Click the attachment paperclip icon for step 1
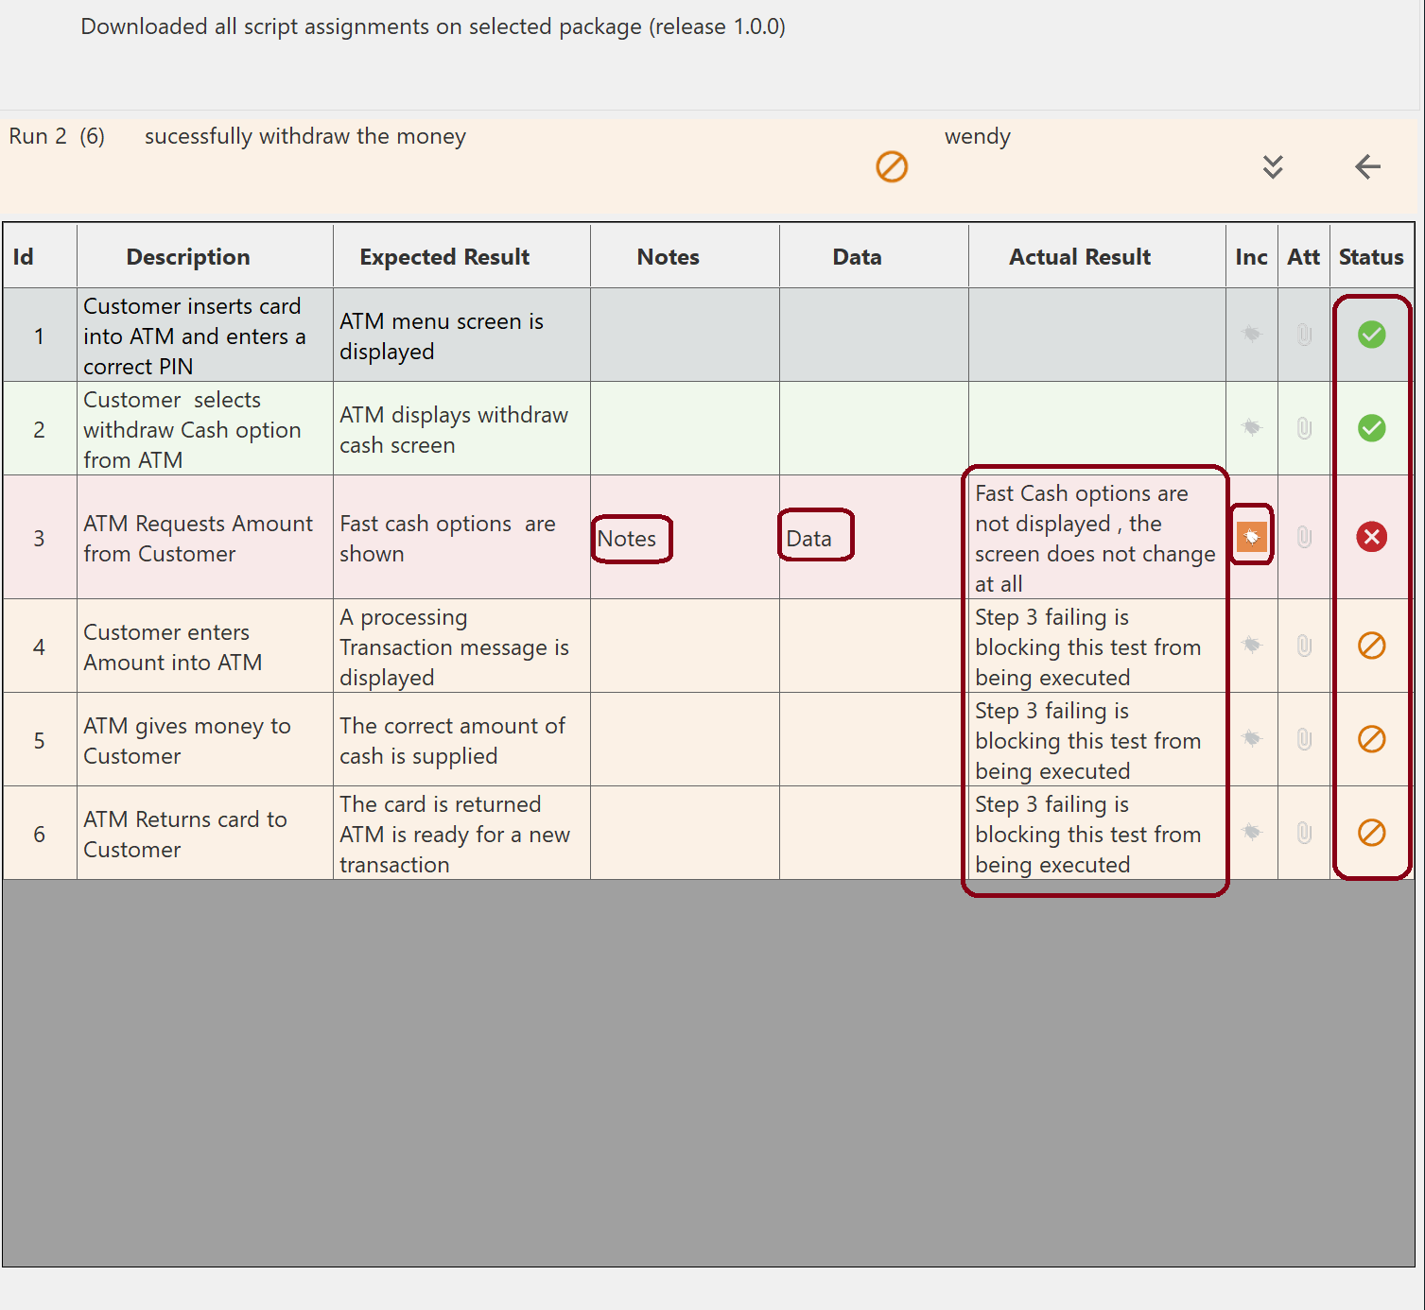The width and height of the screenshot is (1425, 1310). click(1304, 335)
